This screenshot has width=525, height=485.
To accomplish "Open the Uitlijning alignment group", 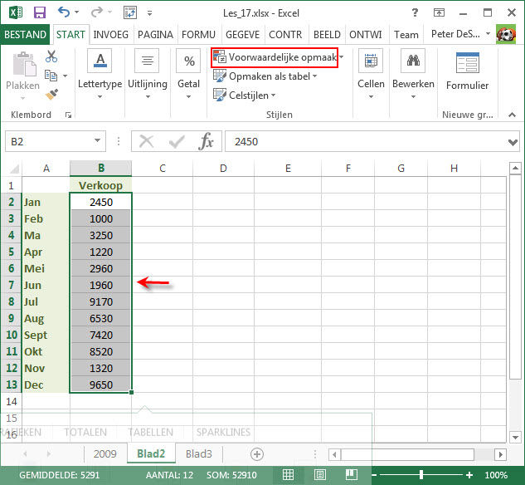I will point(148,74).
